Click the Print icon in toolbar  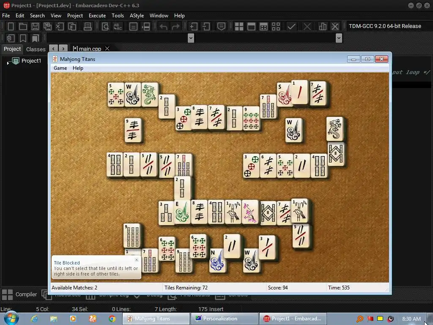[x=88, y=27]
